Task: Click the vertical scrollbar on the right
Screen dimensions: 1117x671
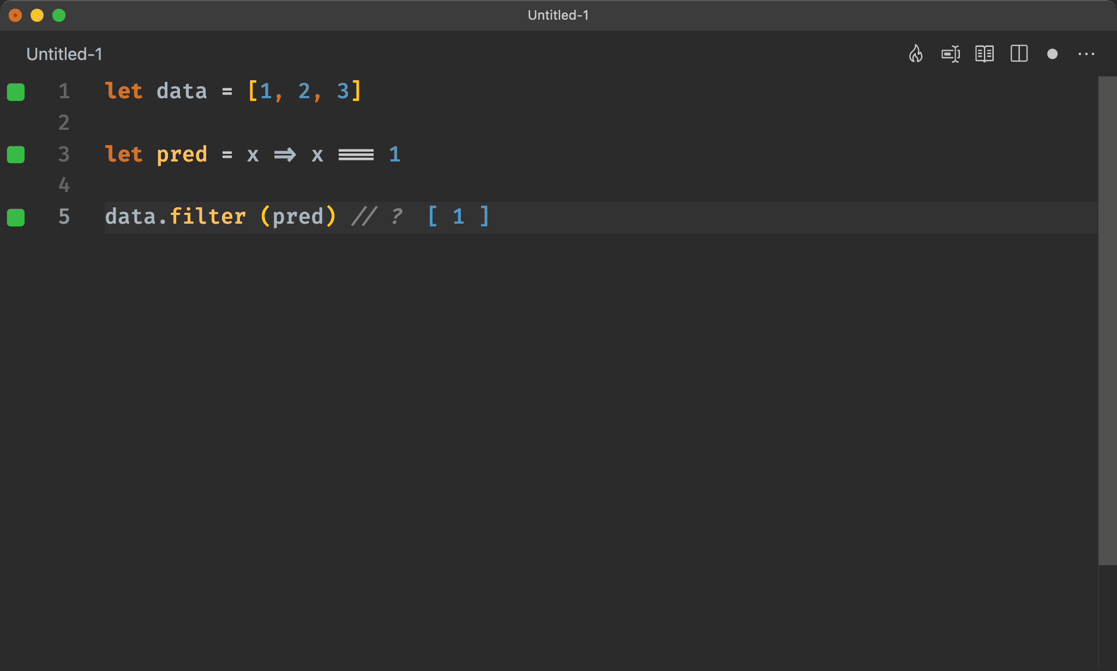Action: (1107, 321)
